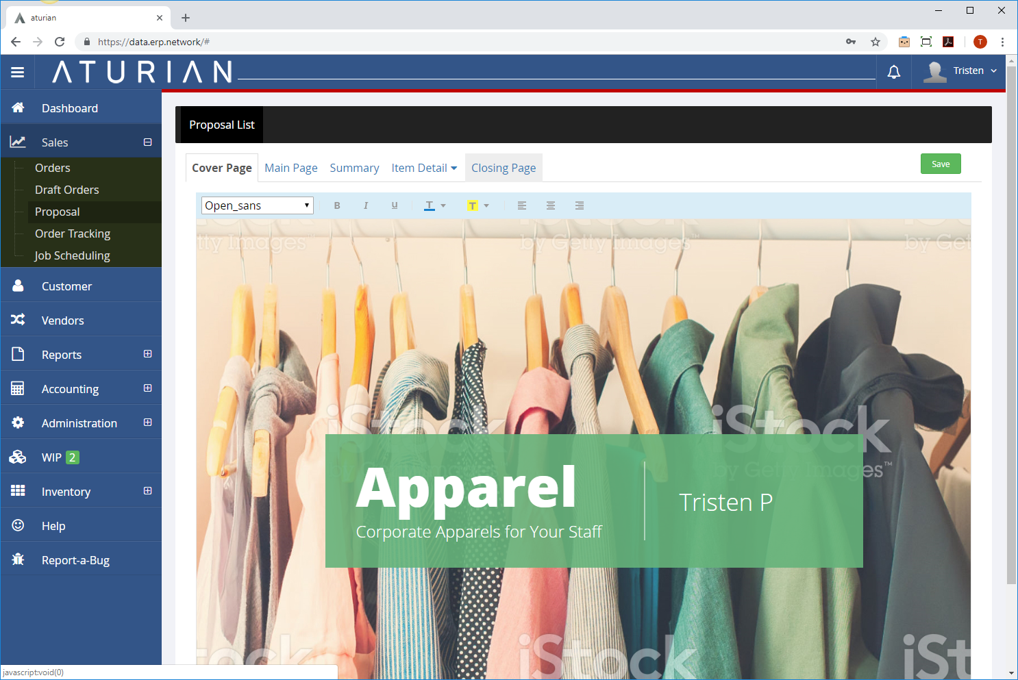The width and height of the screenshot is (1018, 680).
Task: Switch to the Closing Page tab
Action: 504,168
